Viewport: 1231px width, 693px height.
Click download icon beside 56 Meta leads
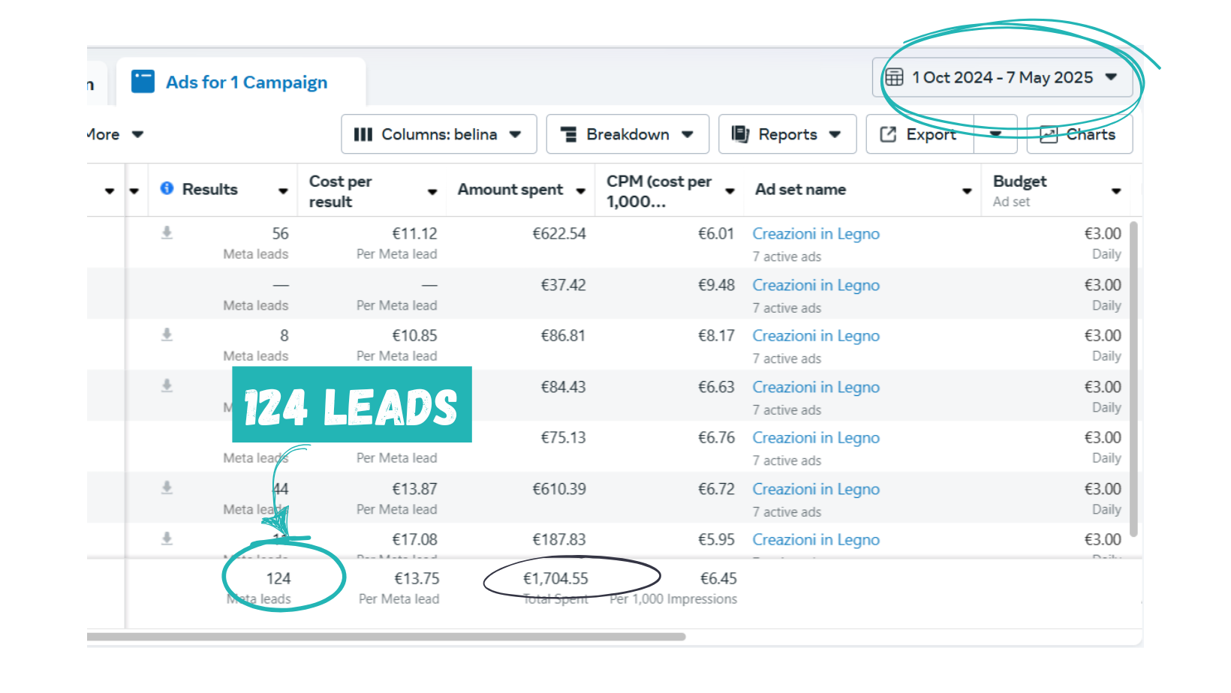pos(167,233)
